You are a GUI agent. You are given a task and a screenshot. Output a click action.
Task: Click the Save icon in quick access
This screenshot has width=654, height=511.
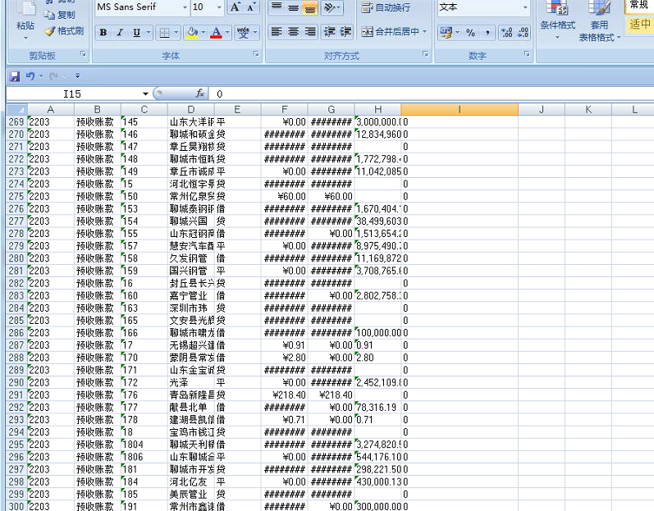15,75
